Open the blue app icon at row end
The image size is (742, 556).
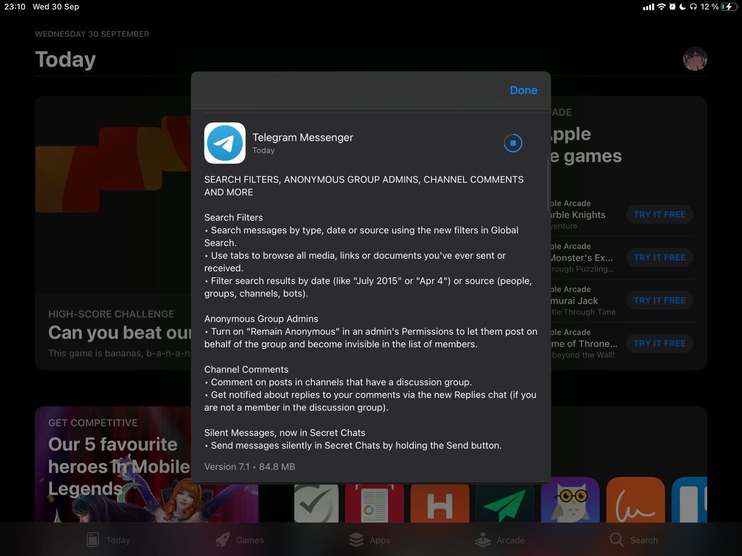(689, 500)
